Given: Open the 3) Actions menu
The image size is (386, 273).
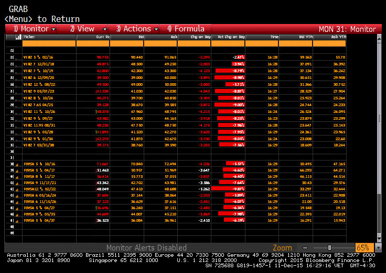Looking at the screenshot, I should (134, 29).
